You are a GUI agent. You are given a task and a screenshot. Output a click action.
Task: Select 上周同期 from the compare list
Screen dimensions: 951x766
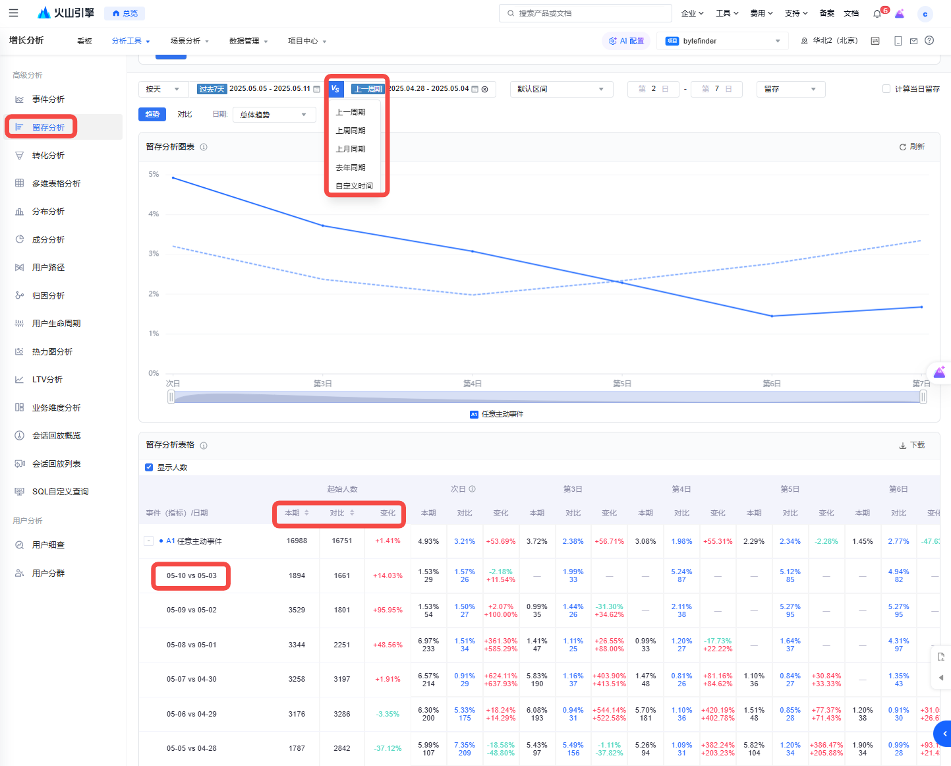(351, 131)
